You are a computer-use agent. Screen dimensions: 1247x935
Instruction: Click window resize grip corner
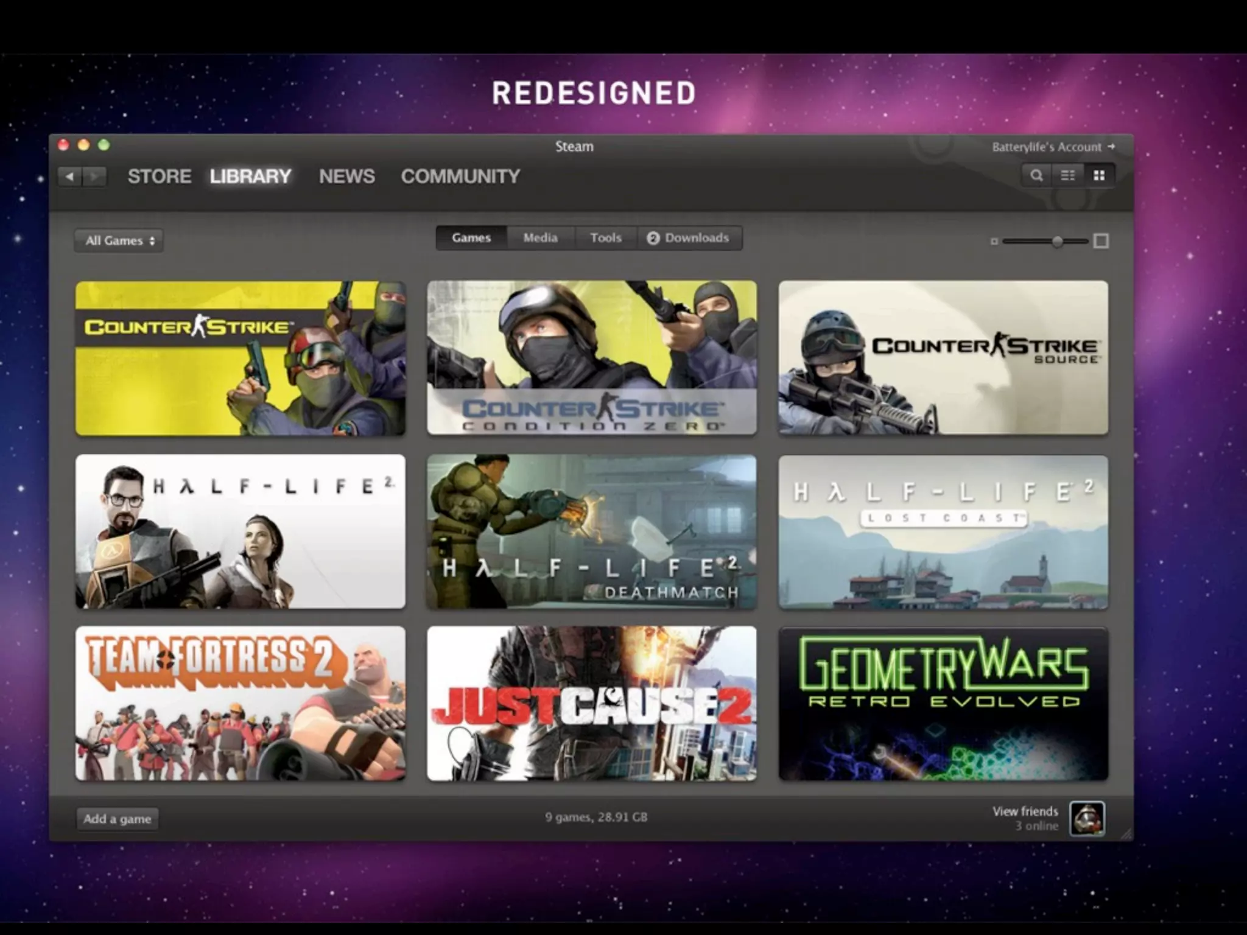tap(1126, 835)
